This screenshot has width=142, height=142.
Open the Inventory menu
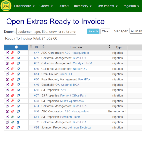click(x=83, y=6)
